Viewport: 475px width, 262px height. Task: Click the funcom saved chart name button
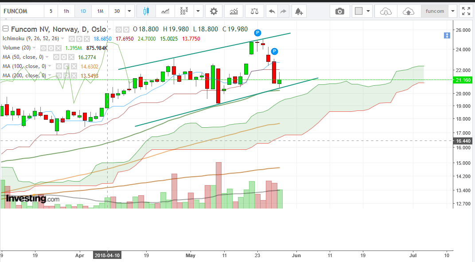point(435,11)
